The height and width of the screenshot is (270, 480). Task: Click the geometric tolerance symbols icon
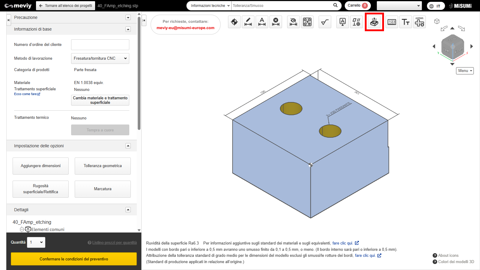point(356,22)
